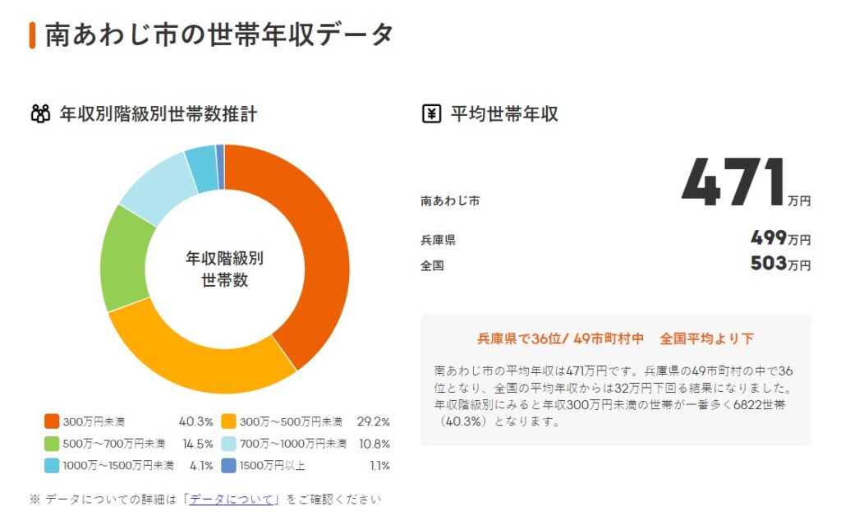This screenshot has height=525, width=841.
Task: Click the light blue 700万～1000万円未満 legend swatch
Action: tap(229, 444)
